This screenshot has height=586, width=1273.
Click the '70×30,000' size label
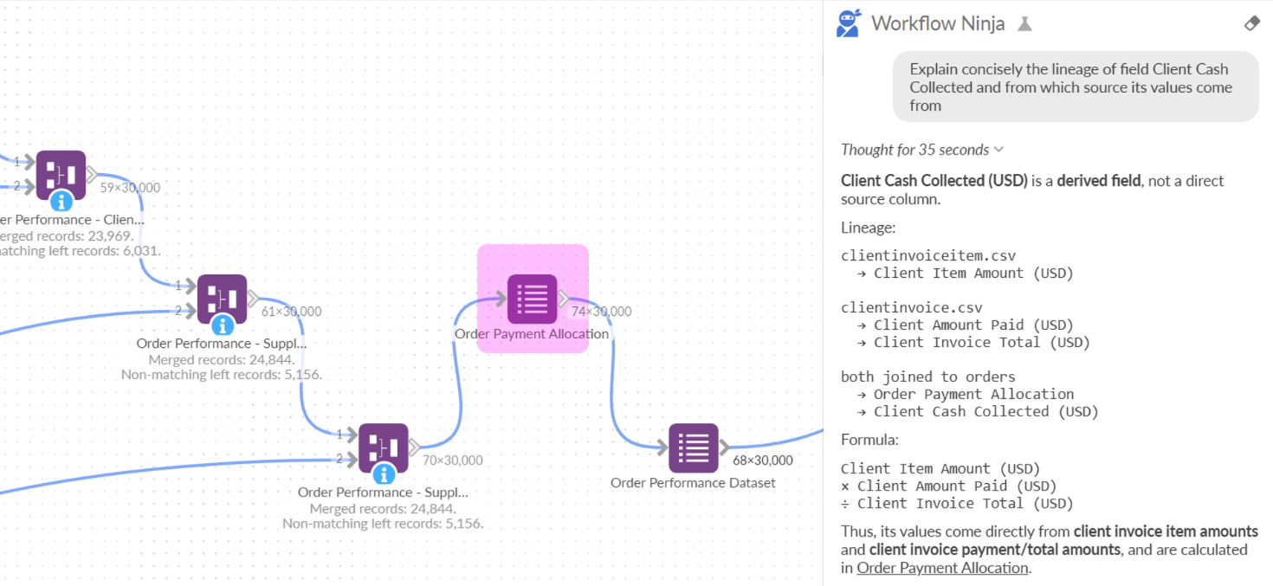453,460
